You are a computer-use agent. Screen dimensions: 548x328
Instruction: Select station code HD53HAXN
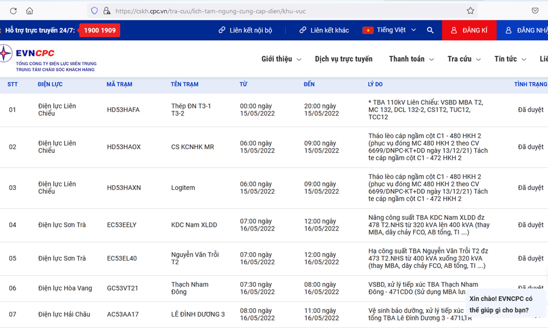tap(124, 188)
